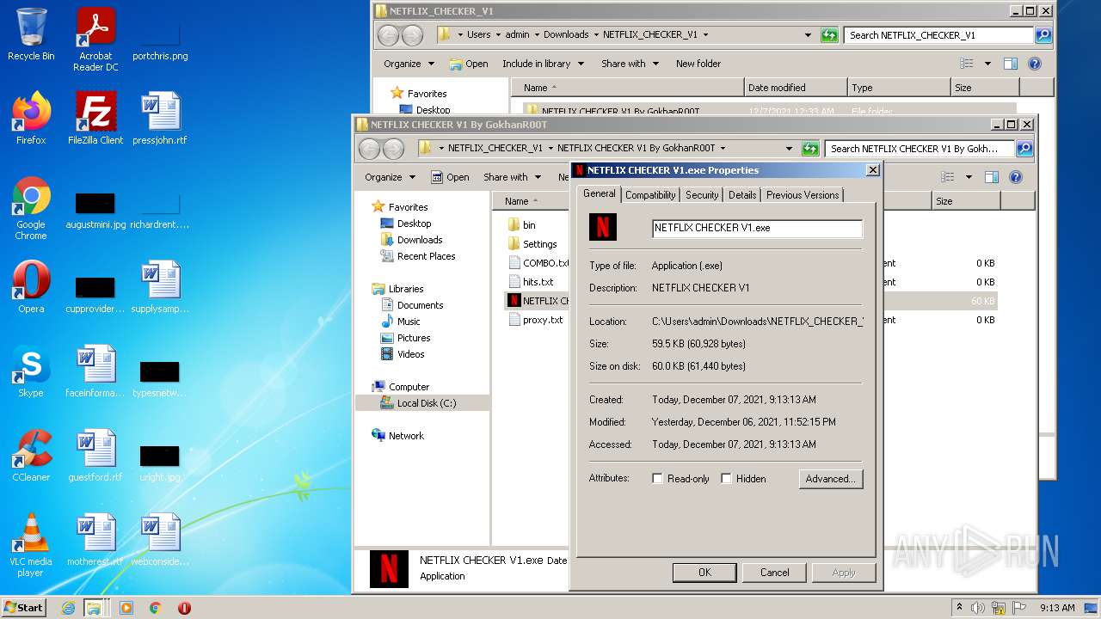Switch to the Compatibility tab
Image resolution: width=1101 pixels, height=619 pixels.
[650, 195]
